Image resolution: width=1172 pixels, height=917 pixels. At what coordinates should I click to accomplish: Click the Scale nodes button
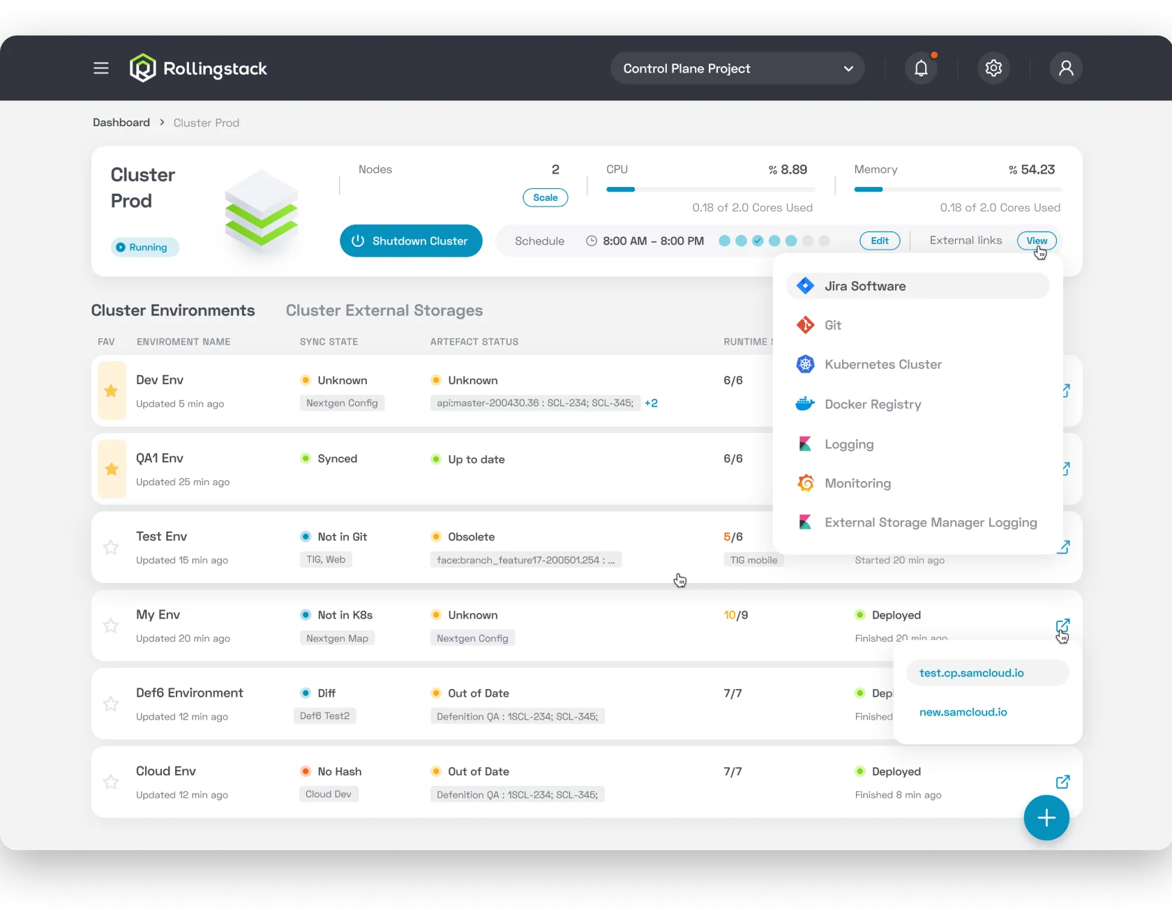[546, 197]
